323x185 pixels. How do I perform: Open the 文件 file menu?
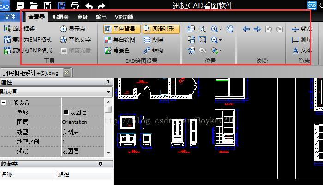(10, 17)
